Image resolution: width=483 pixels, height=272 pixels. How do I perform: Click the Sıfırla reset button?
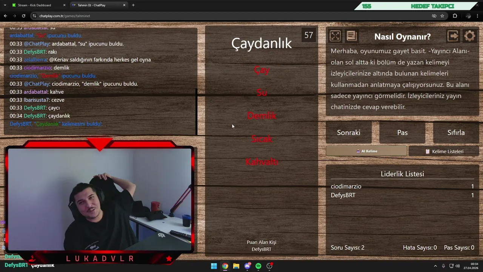pos(456,133)
